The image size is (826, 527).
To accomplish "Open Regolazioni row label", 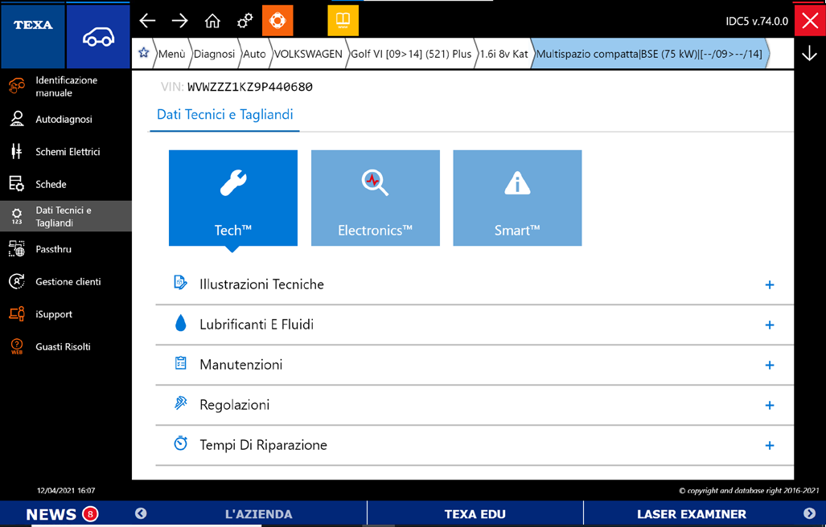I will [x=234, y=405].
